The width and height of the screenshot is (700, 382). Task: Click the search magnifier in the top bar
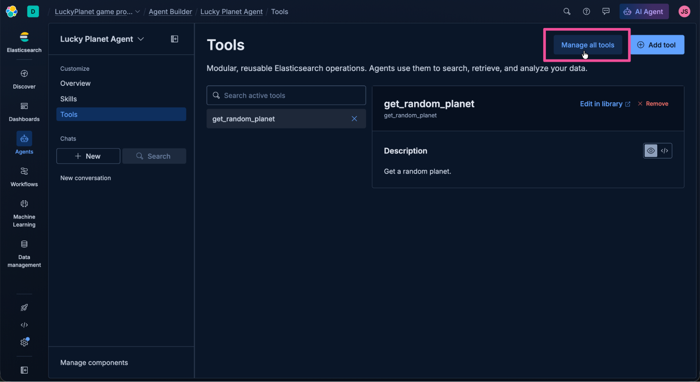pyautogui.click(x=567, y=12)
